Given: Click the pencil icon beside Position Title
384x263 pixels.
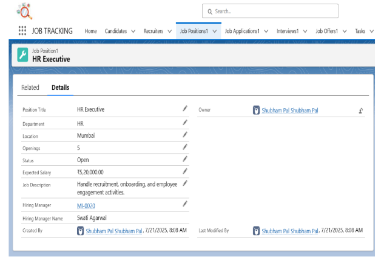Looking at the screenshot, I should tap(185, 109).
